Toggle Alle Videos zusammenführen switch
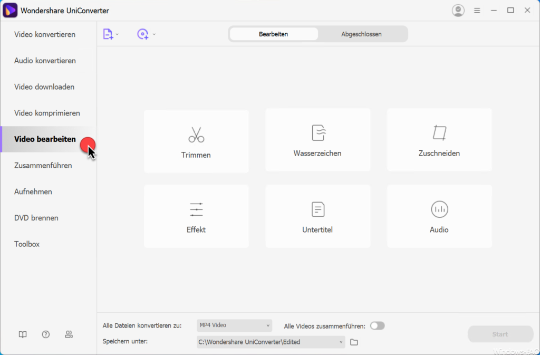Image resolution: width=540 pixels, height=355 pixels. point(378,326)
